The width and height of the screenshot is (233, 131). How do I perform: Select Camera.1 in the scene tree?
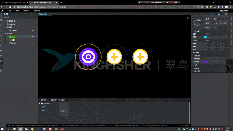click(x=15, y=31)
